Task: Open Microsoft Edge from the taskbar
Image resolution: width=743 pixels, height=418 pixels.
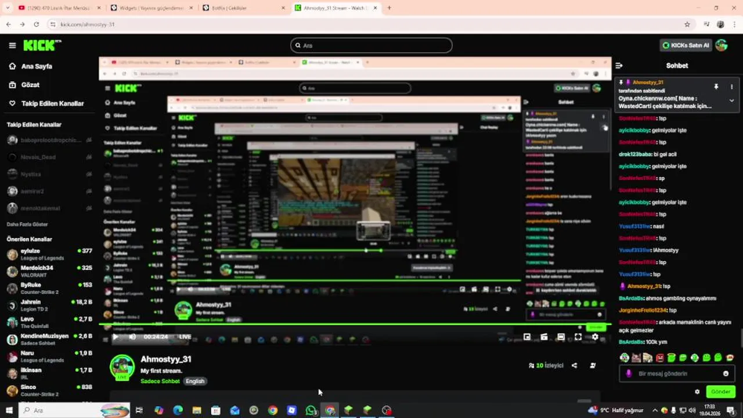Action: pyautogui.click(x=178, y=410)
